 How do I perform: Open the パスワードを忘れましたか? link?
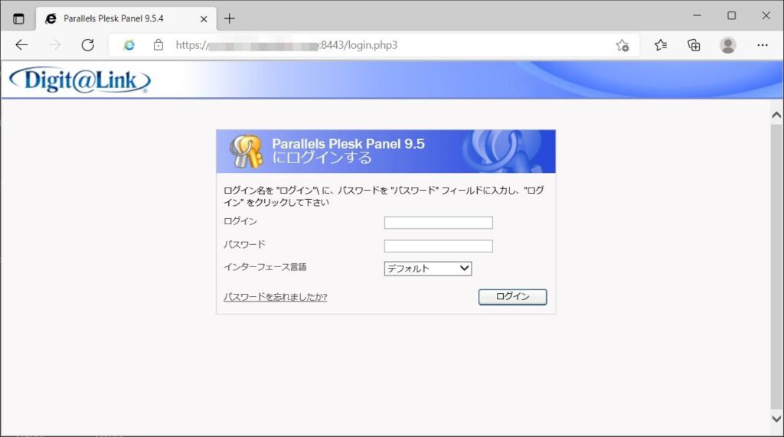click(x=275, y=297)
